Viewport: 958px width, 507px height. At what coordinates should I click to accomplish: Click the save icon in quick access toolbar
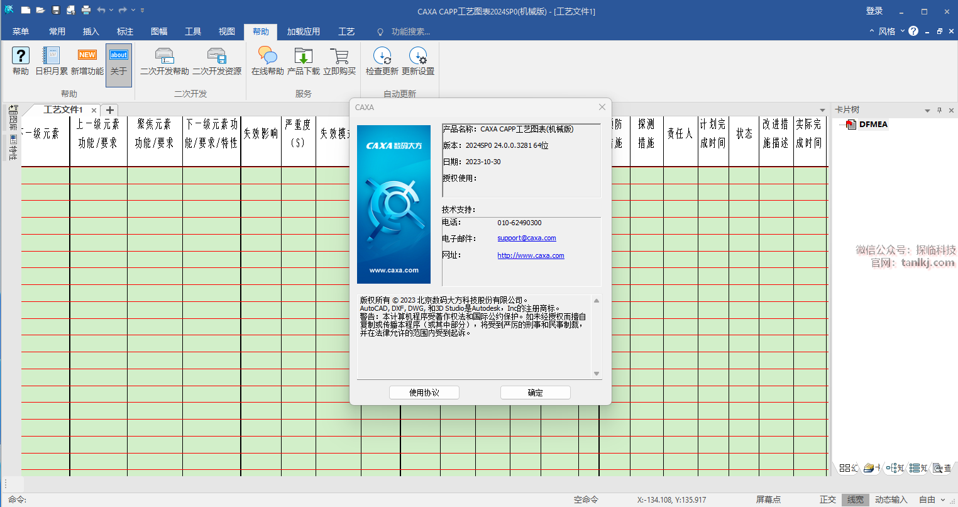(x=56, y=10)
